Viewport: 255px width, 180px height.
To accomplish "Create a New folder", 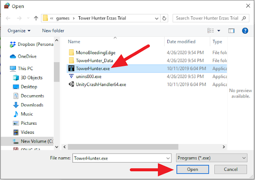I will (x=53, y=31).
